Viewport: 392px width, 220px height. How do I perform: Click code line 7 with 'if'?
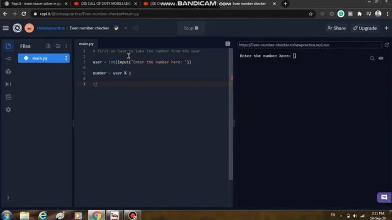[x=95, y=84]
